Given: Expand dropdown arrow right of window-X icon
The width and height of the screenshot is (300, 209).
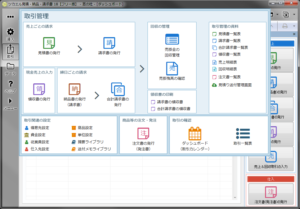Looking at the screenshot, I should coord(294,14).
